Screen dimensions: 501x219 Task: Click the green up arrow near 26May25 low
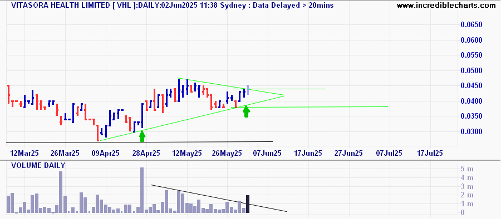[x=245, y=112]
